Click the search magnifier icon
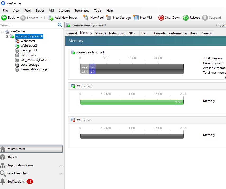This screenshot has width=226, height=189. point(60,25)
